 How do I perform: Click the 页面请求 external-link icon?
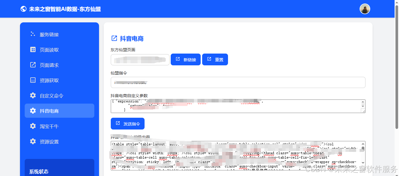tap(33, 65)
